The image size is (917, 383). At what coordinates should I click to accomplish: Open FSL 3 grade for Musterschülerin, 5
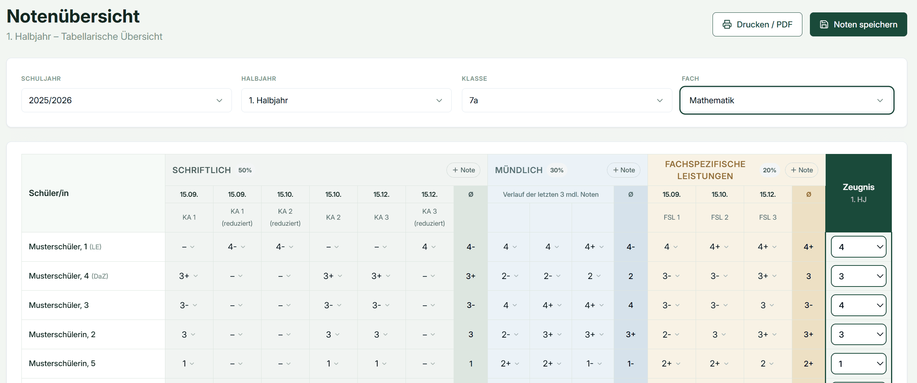(x=767, y=363)
